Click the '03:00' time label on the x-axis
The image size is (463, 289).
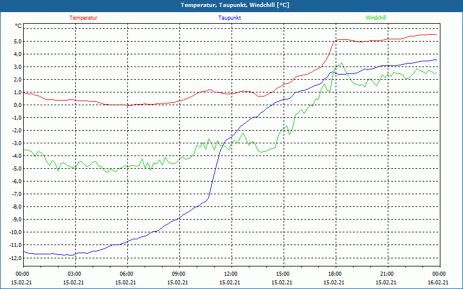[x=74, y=274]
